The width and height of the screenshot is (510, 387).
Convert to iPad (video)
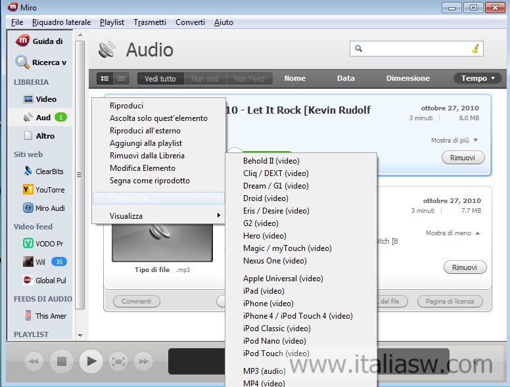pos(301,291)
